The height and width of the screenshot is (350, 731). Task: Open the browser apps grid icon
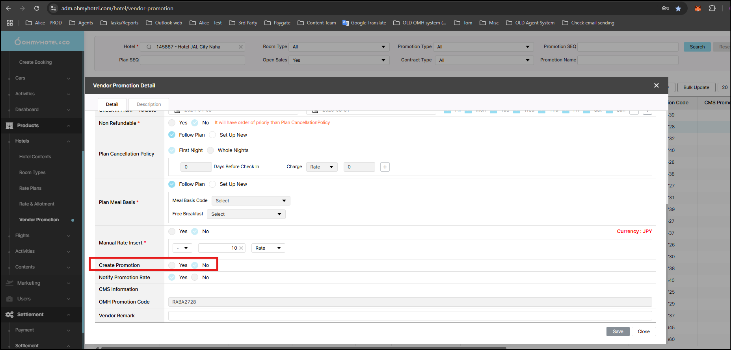pos(10,23)
